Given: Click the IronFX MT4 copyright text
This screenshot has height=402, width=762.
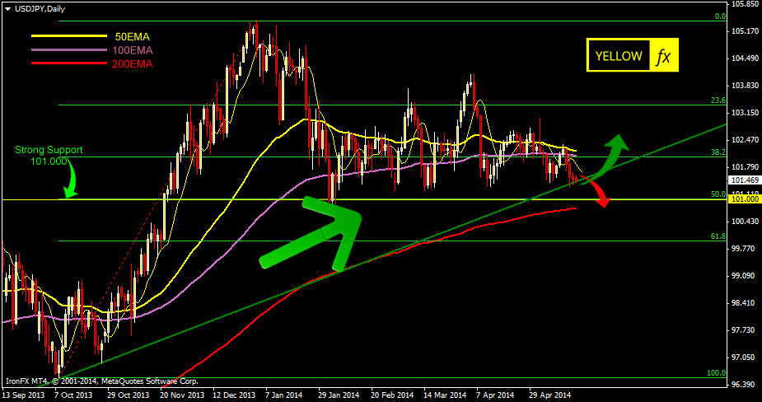Looking at the screenshot, I should [x=101, y=381].
